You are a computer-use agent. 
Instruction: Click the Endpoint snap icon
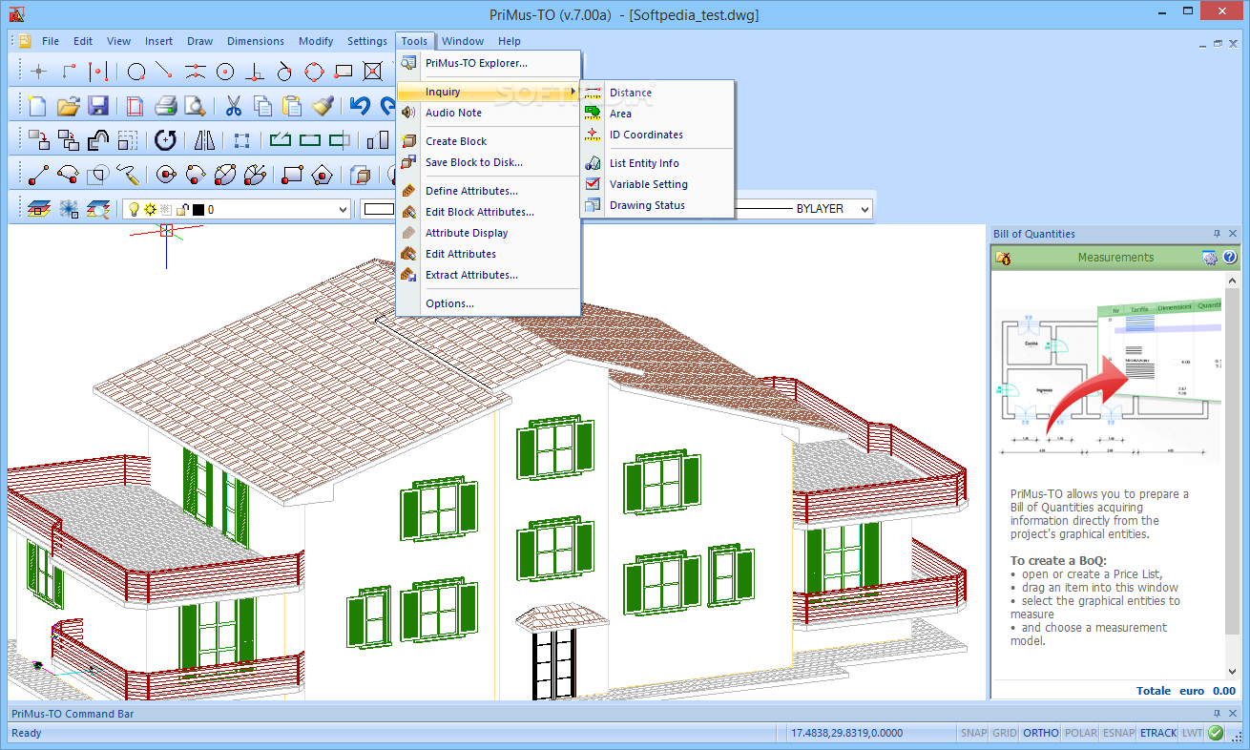click(165, 71)
